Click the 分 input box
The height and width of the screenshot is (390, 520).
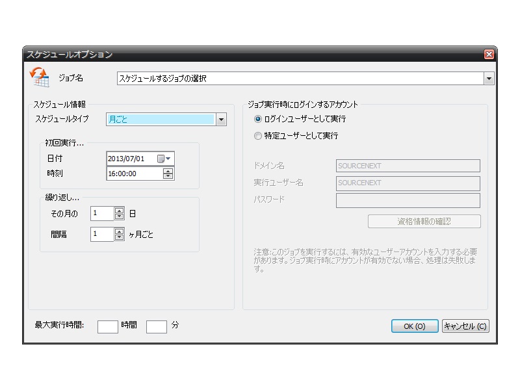(x=155, y=326)
